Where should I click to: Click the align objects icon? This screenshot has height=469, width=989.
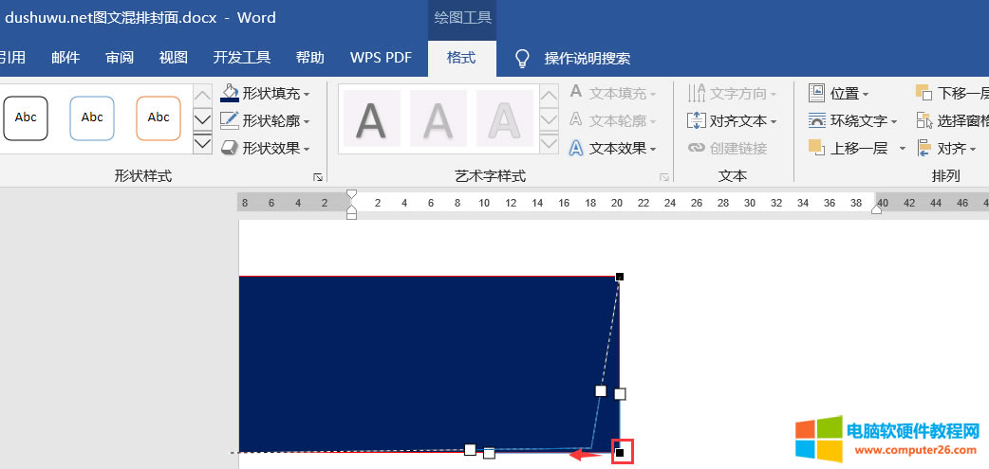point(924,149)
